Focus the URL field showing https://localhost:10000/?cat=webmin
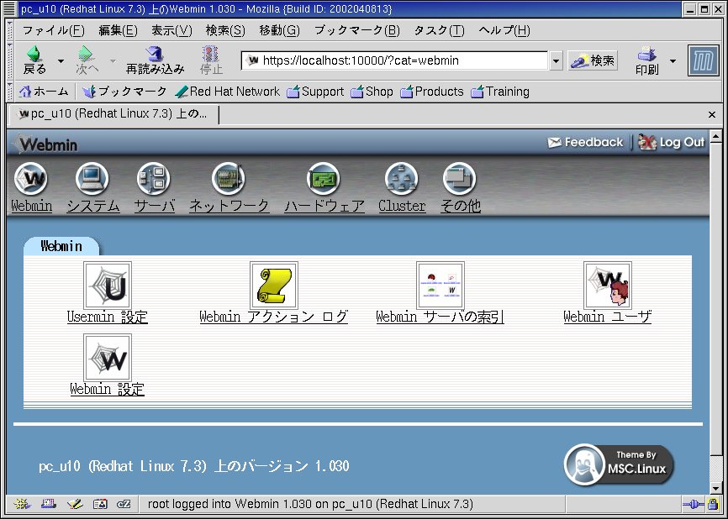Screen dimensions: 728x519 (394, 60)
